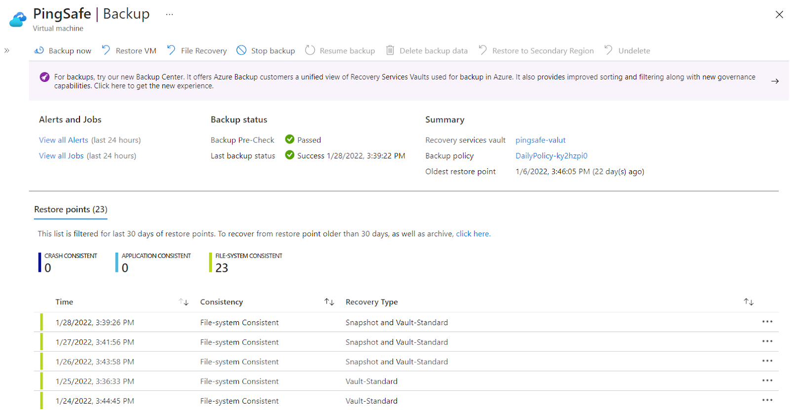Click the Stop backup icon
The image size is (790, 410).
coord(241,50)
